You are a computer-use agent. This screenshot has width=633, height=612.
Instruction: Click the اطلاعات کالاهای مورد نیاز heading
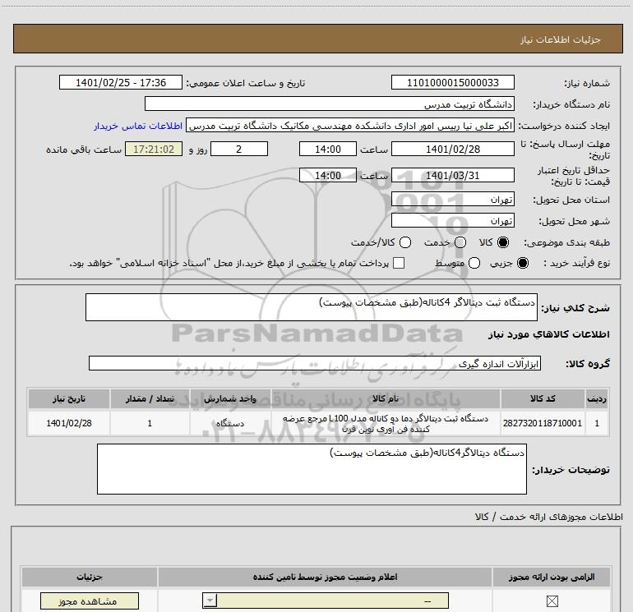548,334
